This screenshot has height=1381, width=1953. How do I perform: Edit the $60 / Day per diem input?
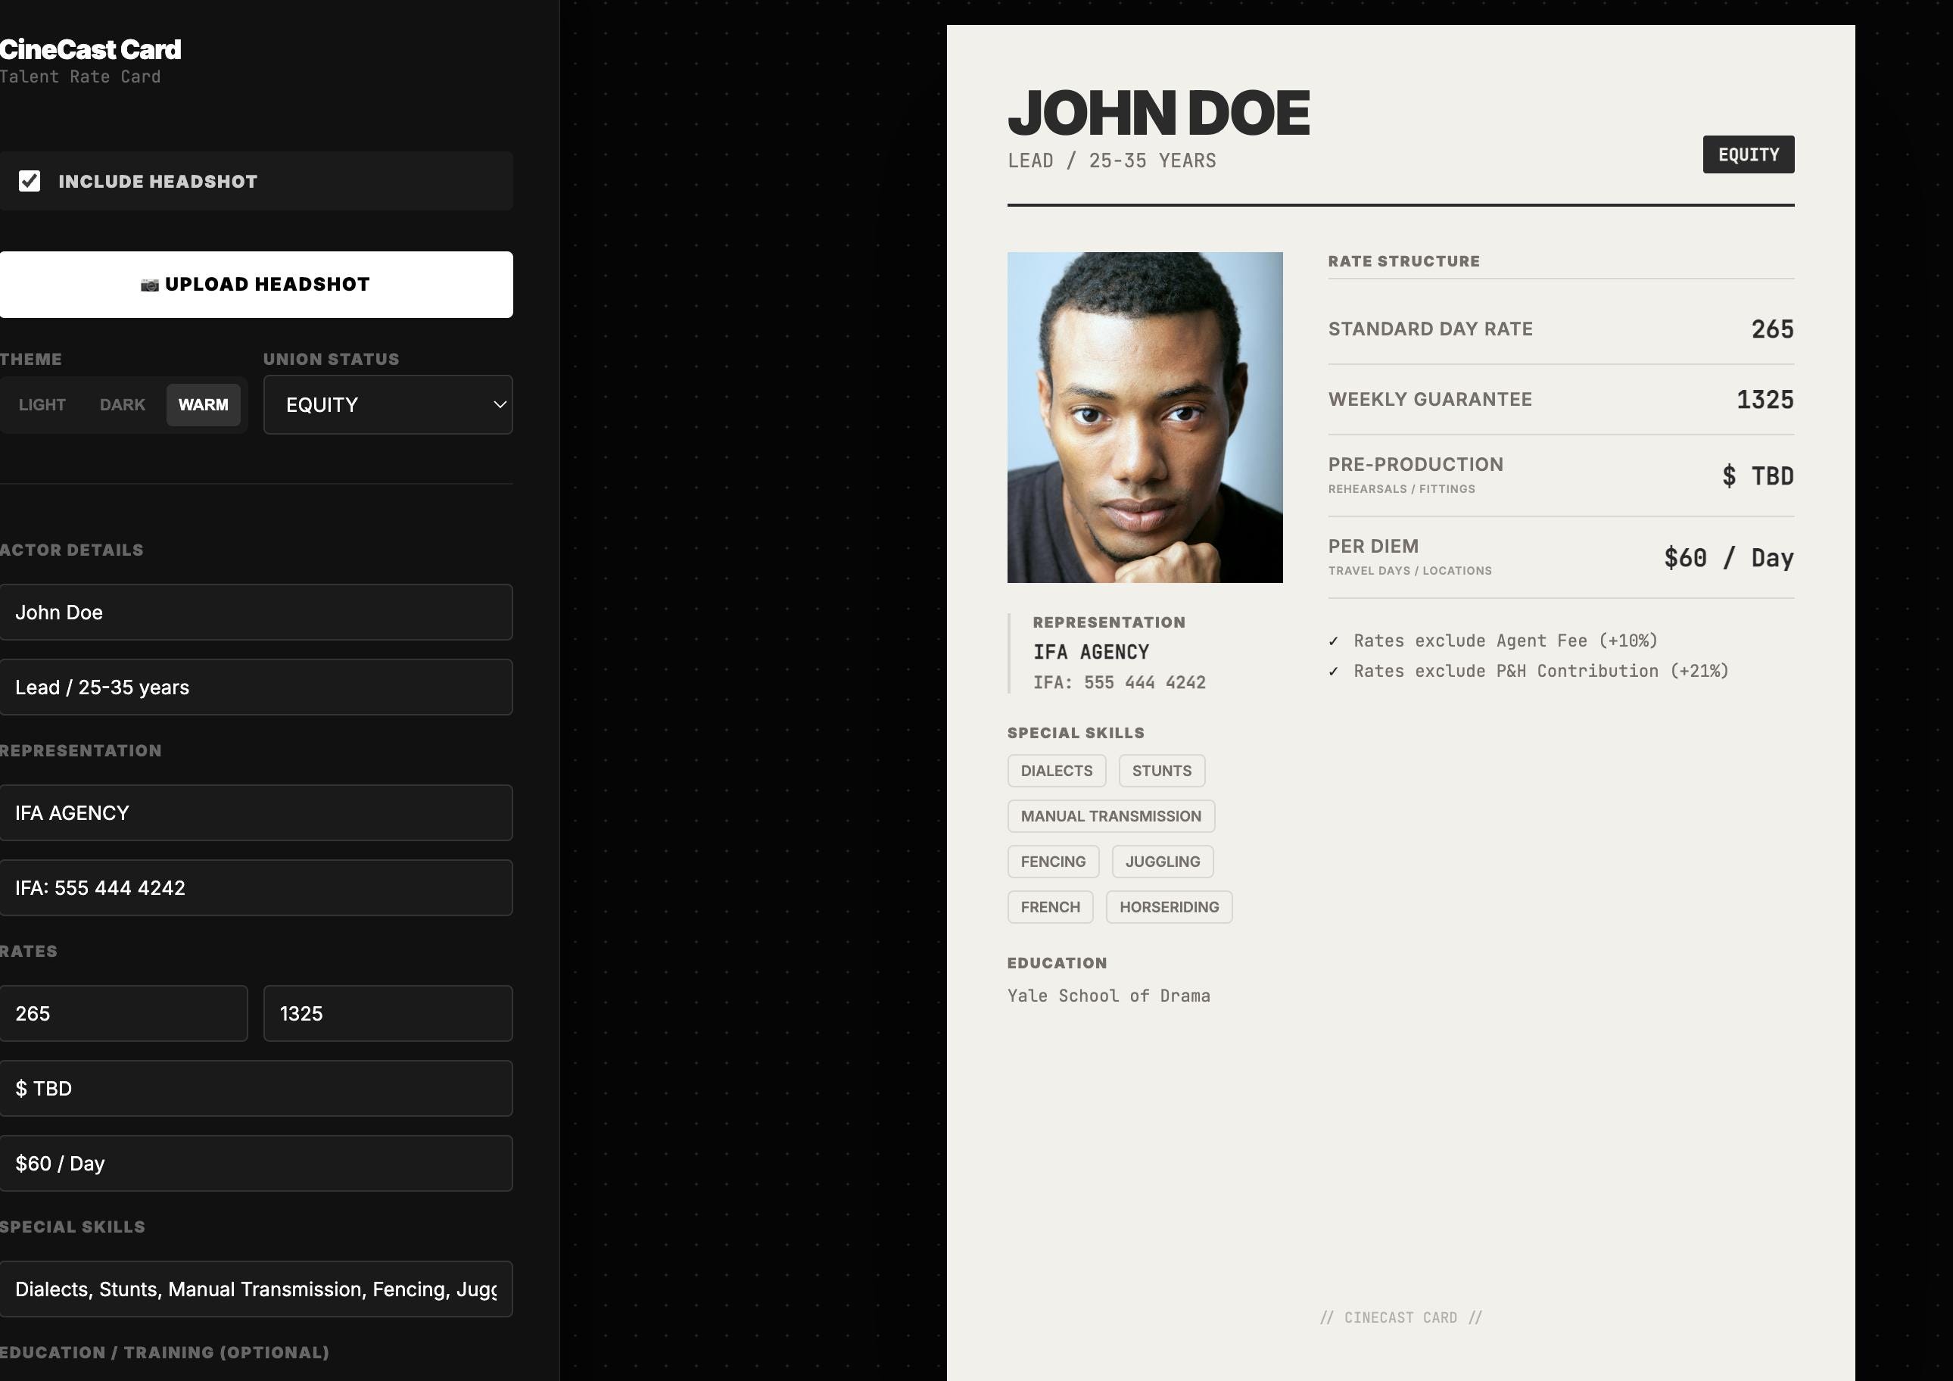point(256,1163)
